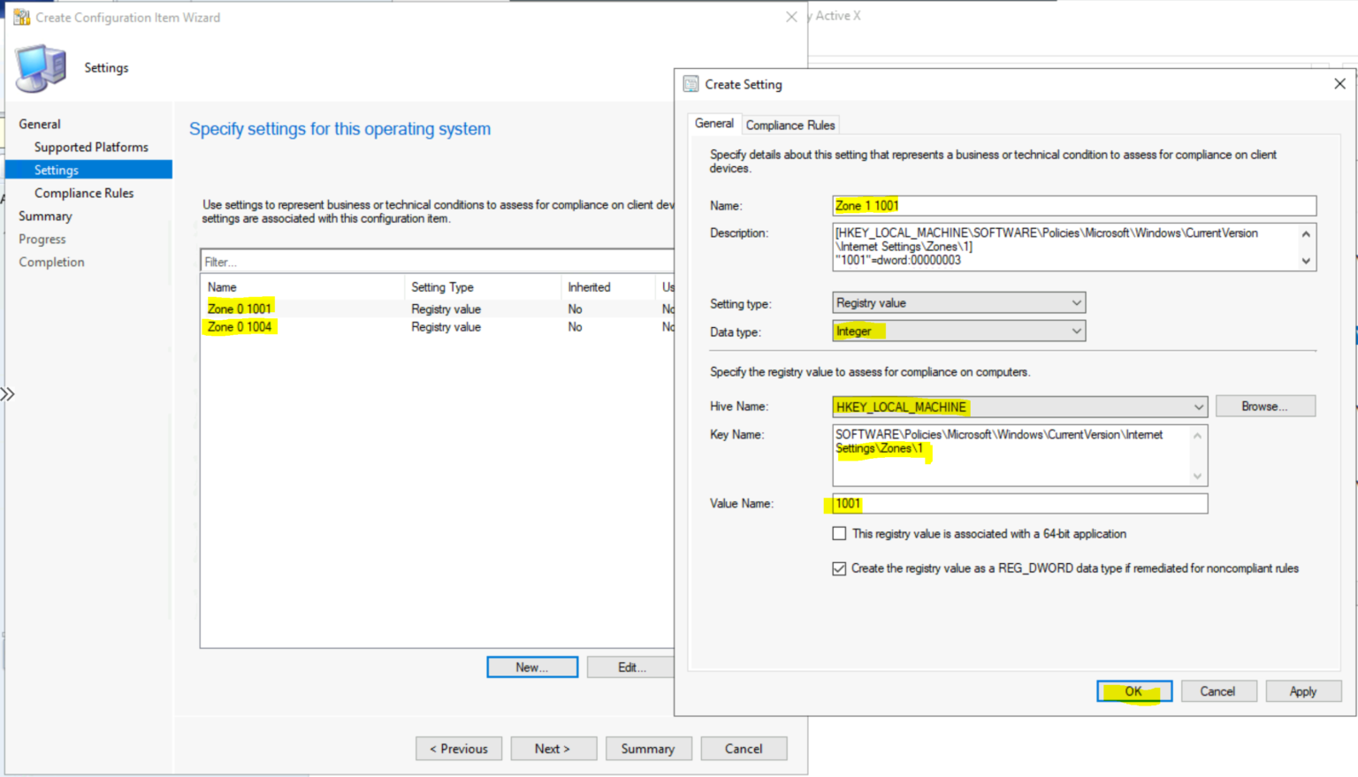Click the Description field scroll-down arrow

1305,262
